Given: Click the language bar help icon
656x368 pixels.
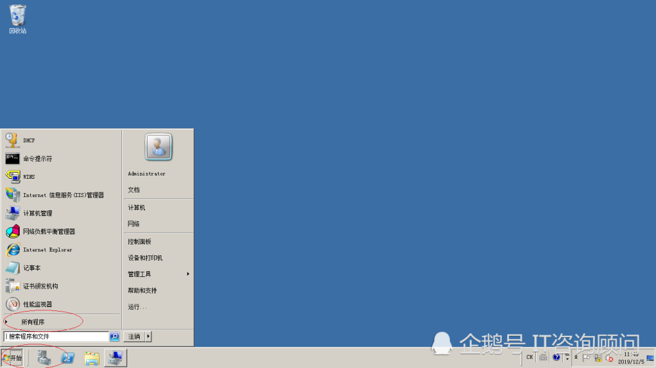Looking at the screenshot, I should (556, 357).
